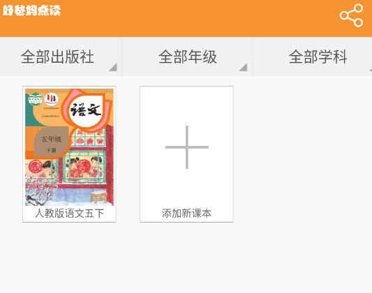
Task: Click triangle arrow beside 全部出版社
Action: pyautogui.click(x=113, y=67)
